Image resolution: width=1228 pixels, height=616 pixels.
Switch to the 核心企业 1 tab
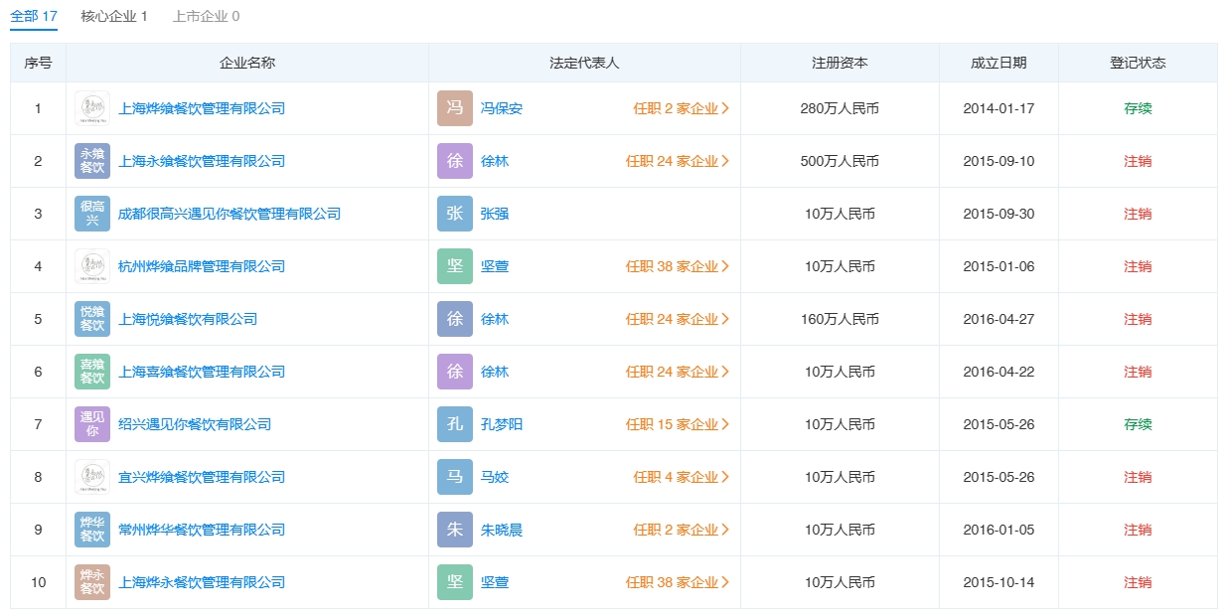(x=114, y=16)
